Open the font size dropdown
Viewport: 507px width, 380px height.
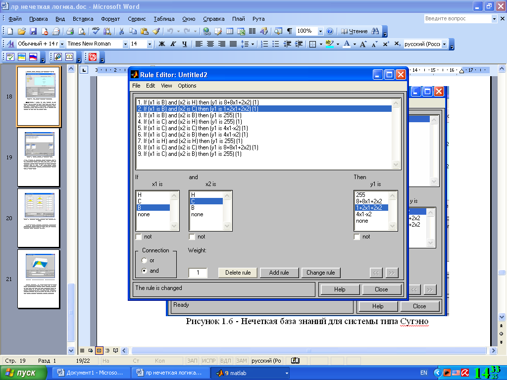pos(150,44)
